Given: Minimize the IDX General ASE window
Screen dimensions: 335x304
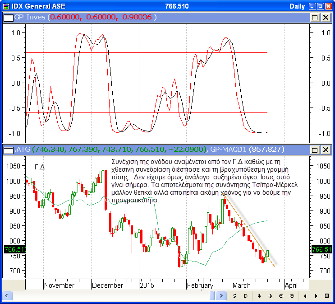Looking at the screenshot, I should 312,6.
